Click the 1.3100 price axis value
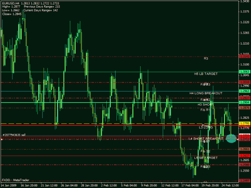This screenshot has width=251, height=188. tap(245, 65)
